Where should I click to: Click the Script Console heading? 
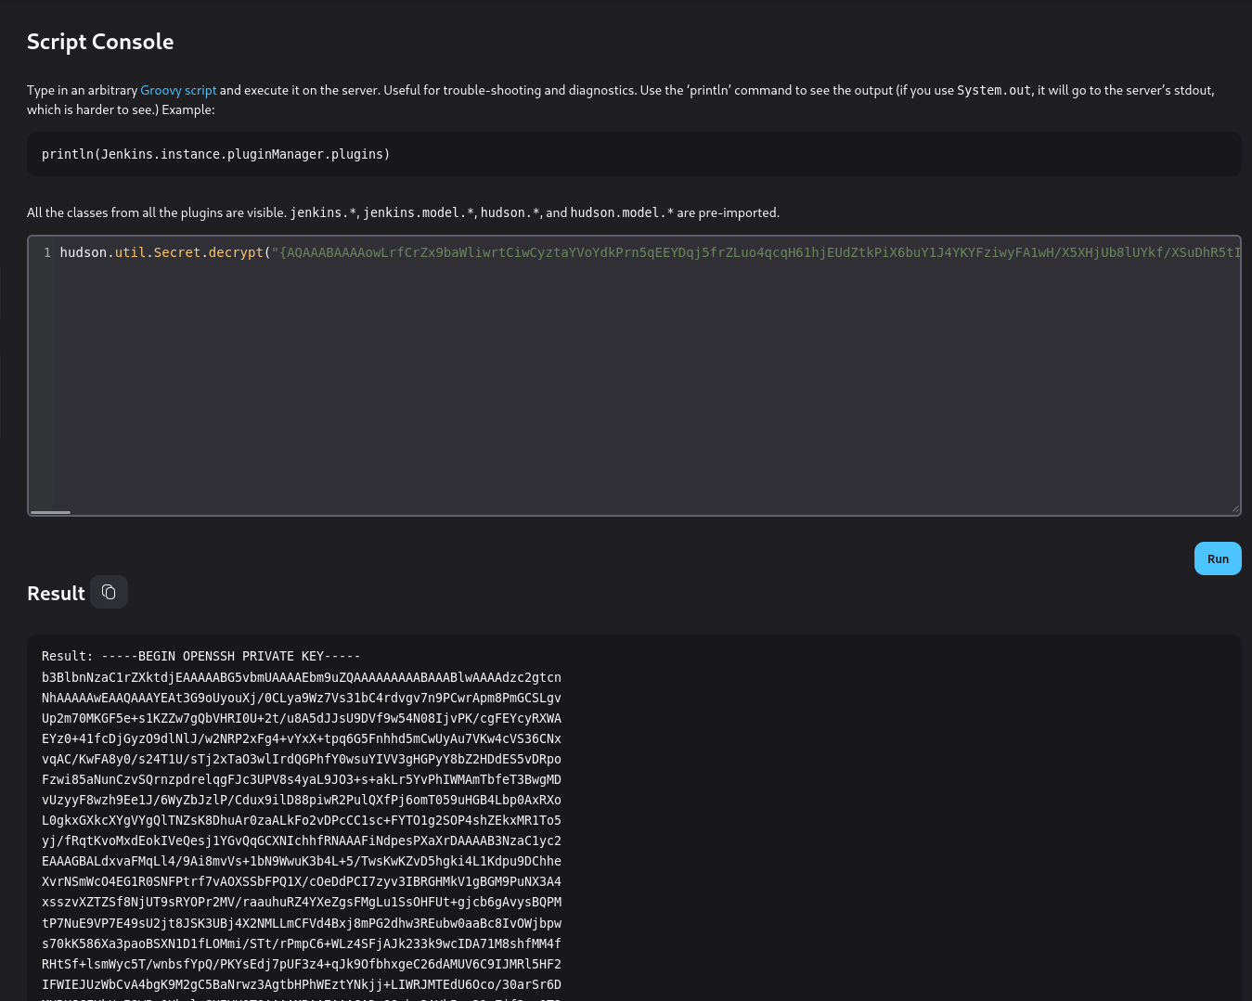pyautogui.click(x=100, y=42)
